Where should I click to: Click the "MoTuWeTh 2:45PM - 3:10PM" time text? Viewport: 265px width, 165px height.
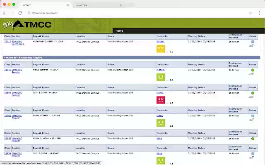point(48,41)
